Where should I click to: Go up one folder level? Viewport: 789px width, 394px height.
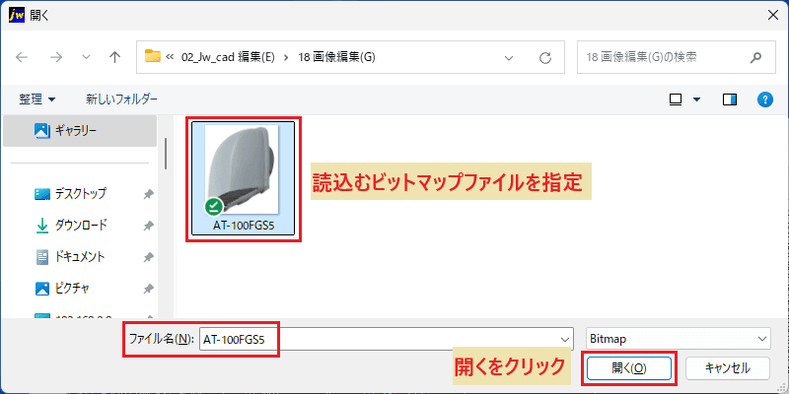click(x=114, y=57)
